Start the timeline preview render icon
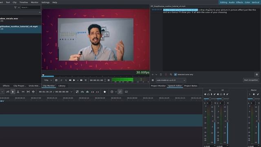This screenshot has height=147, width=261. pyautogui.click(x=112, y=92)
